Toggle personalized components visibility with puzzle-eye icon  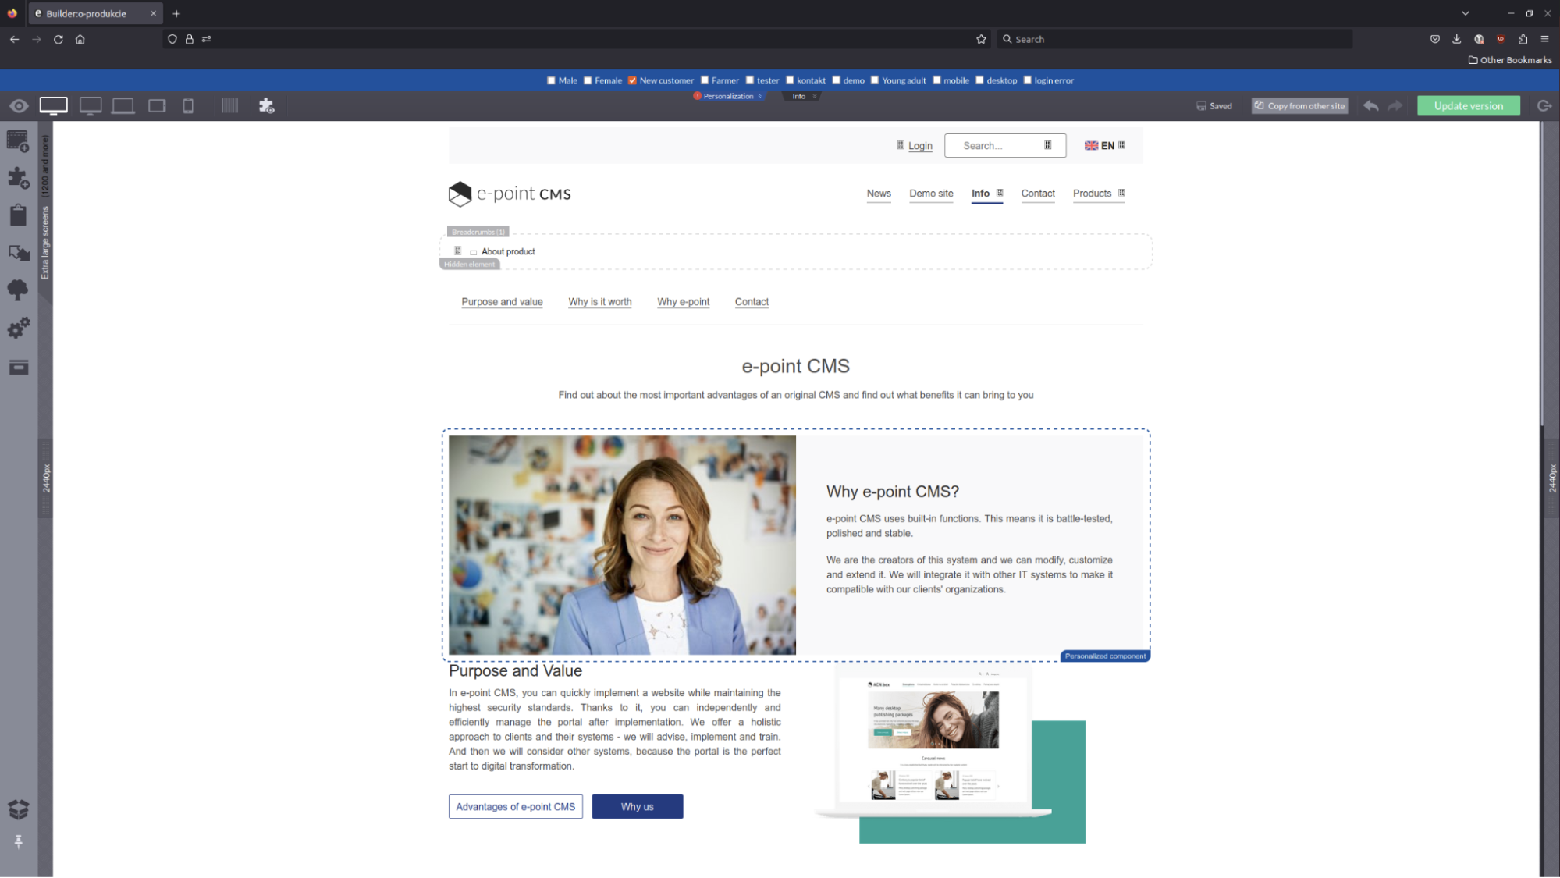click(266, 105)
